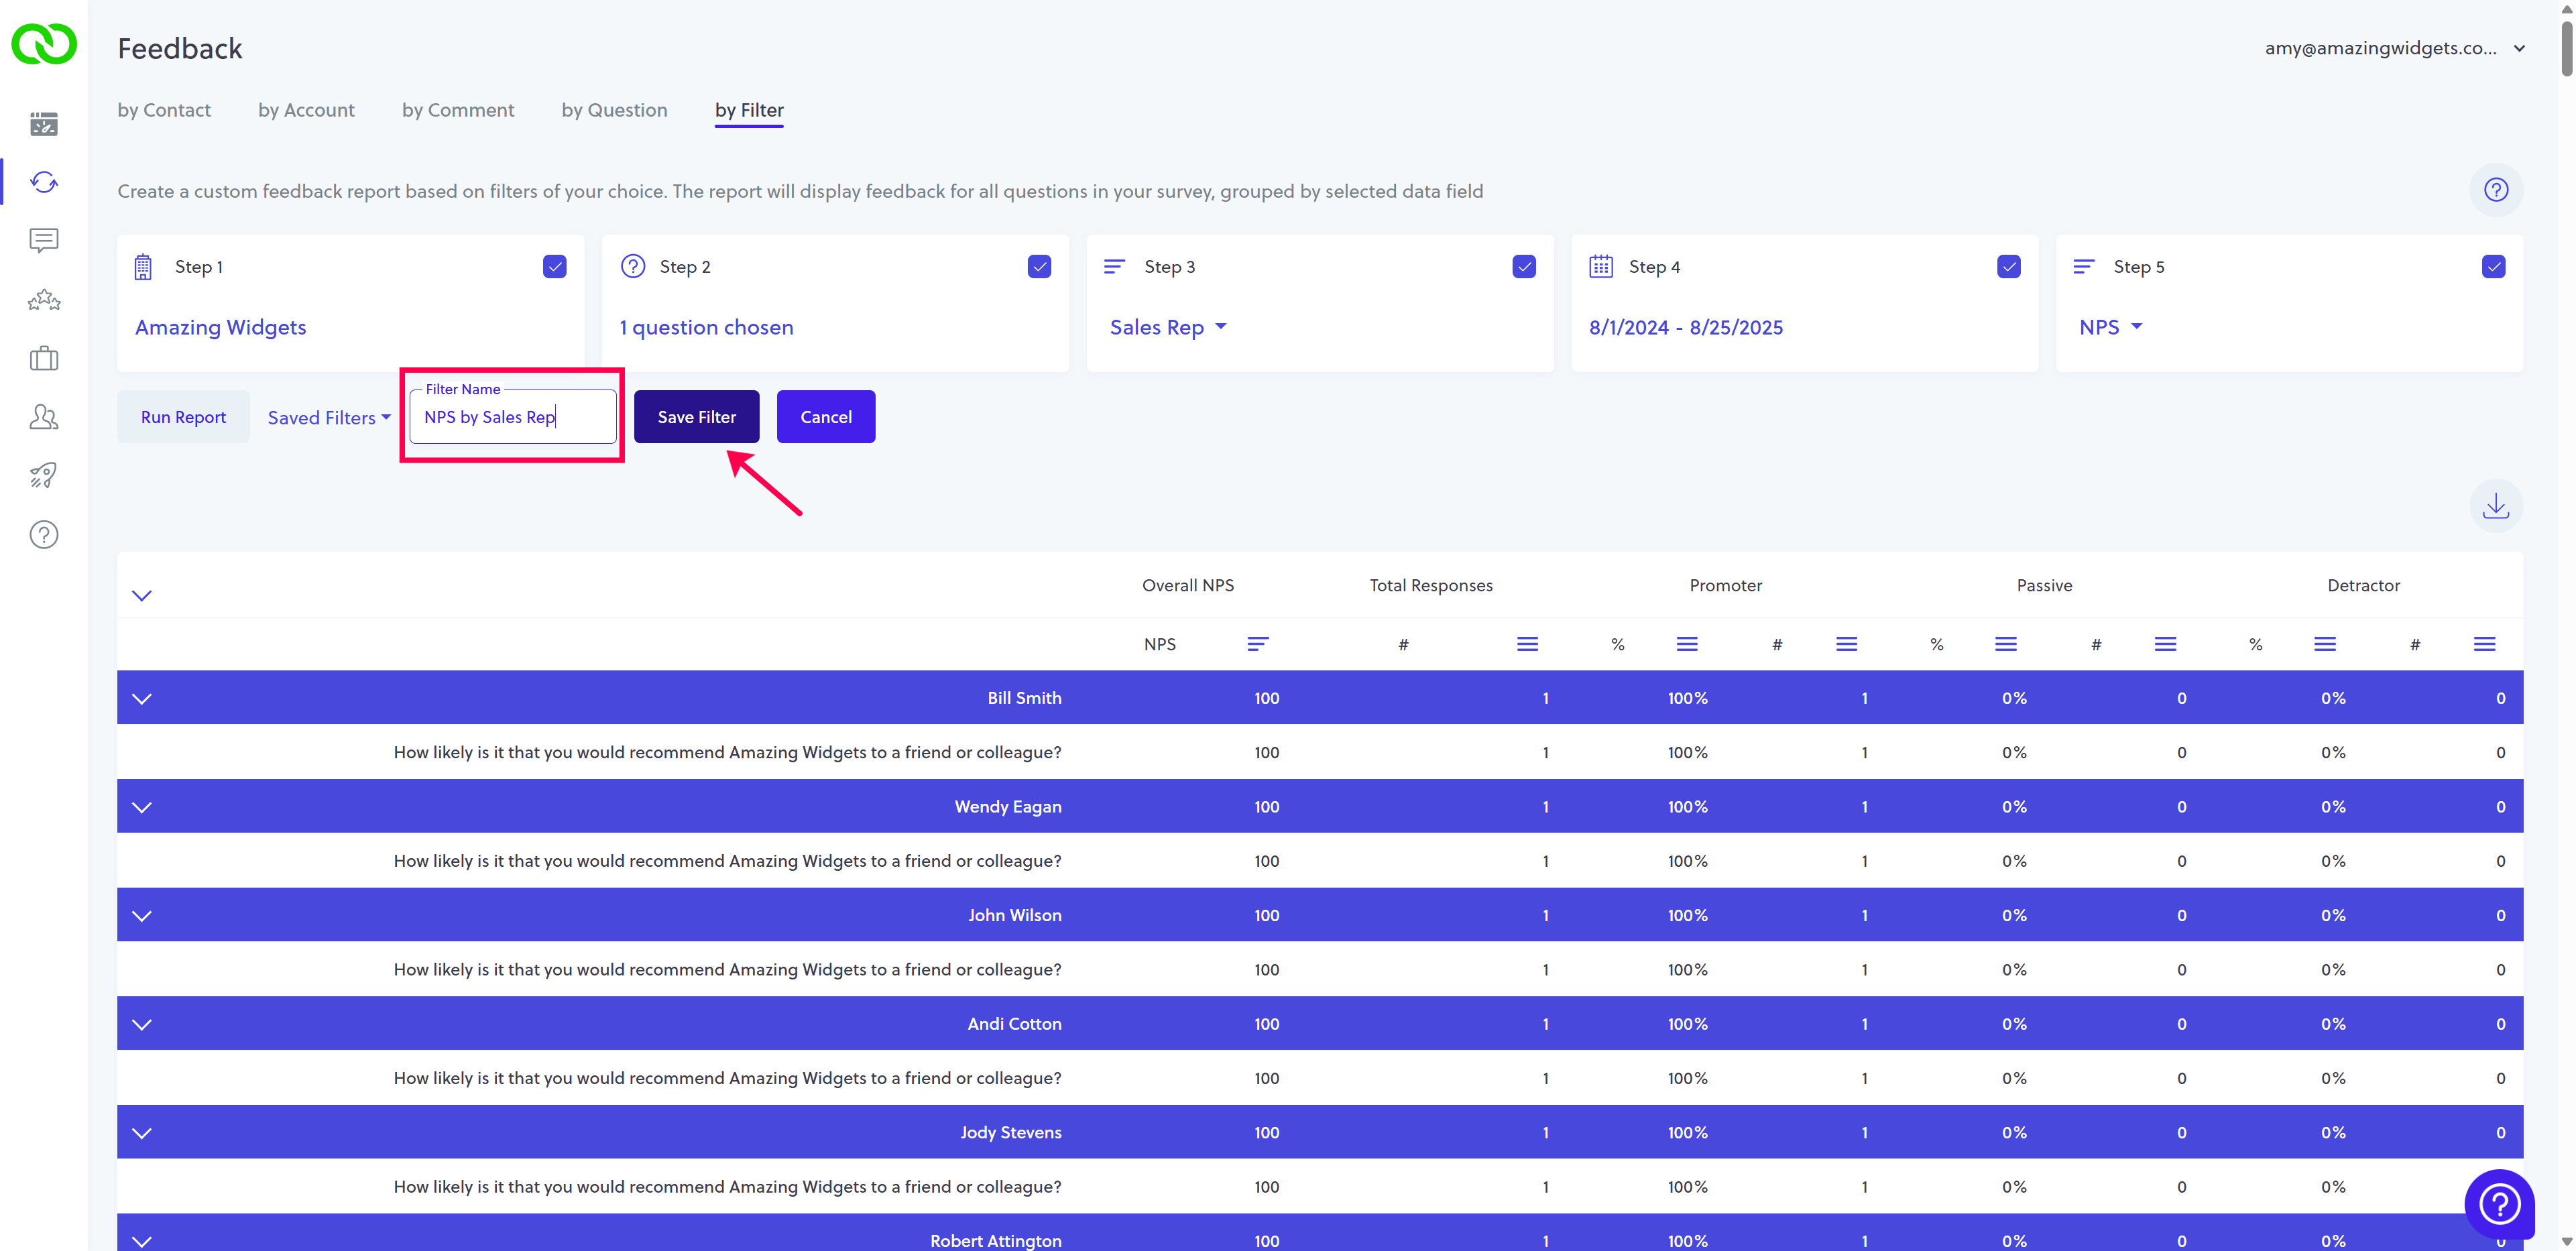
Task: Cancel saving the filter
Action: click(x=826, y=417)
